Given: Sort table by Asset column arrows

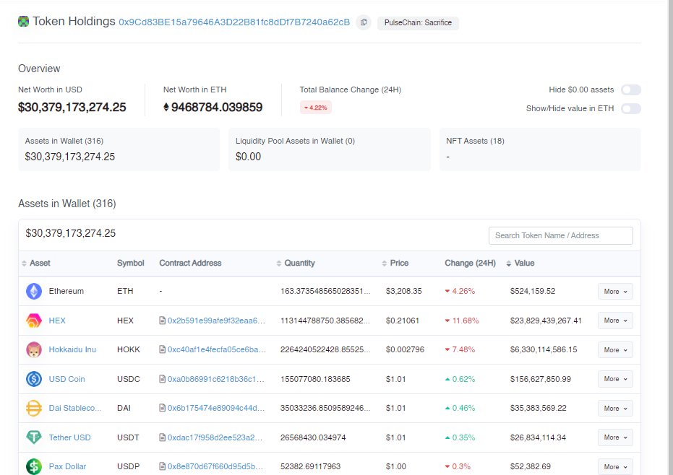Looking at the screenshot, I should click(x=24, y=263).
